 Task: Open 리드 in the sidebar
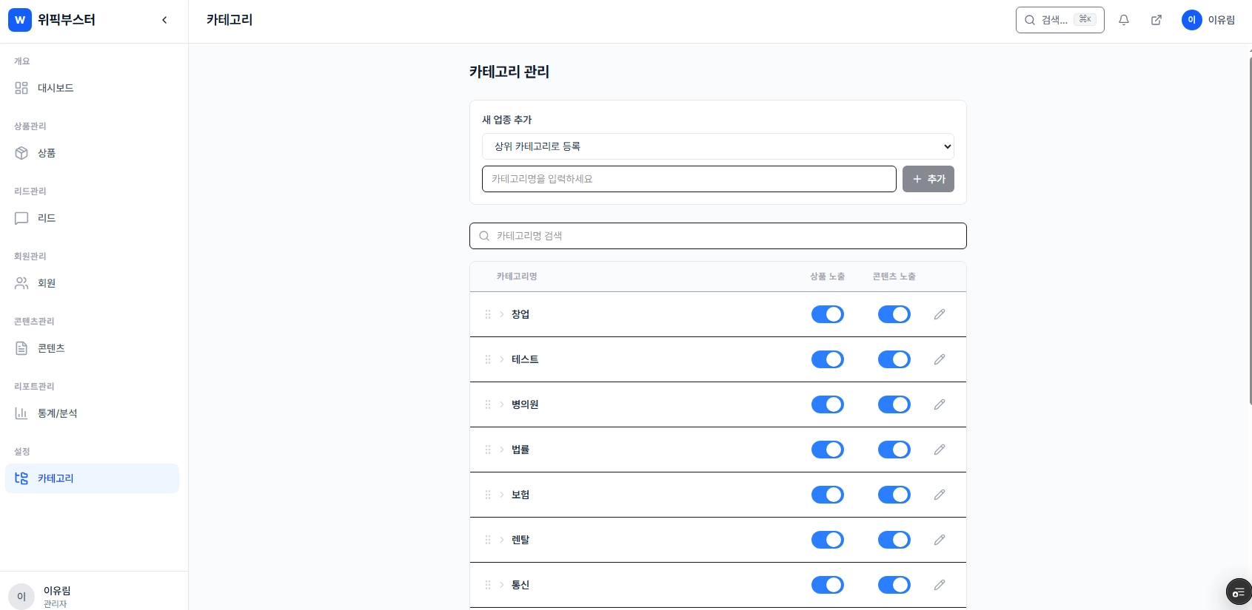point(92,218)
